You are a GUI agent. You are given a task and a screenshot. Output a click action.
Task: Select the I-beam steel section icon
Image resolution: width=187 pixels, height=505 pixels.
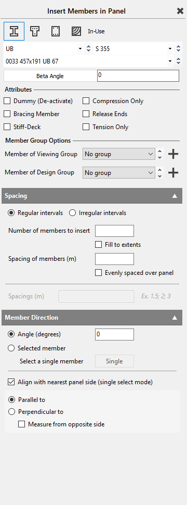pyautogui.click(x=14, y=31)
